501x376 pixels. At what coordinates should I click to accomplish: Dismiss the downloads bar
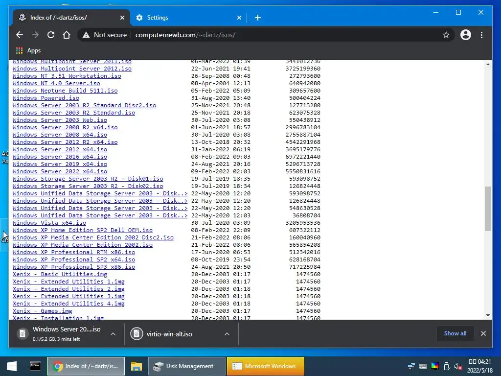[483, 333]
